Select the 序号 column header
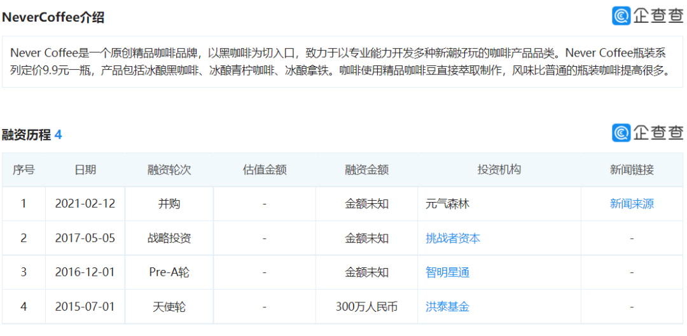The height and width of the screenshot is (336, 687). coord(24,170)
